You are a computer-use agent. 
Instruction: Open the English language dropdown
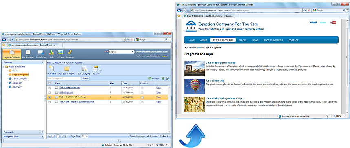[x=121, y=52]
